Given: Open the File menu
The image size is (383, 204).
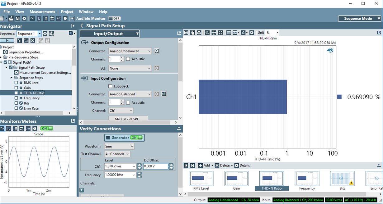Looking at the screenshot, I should click(x=7, y=12).
